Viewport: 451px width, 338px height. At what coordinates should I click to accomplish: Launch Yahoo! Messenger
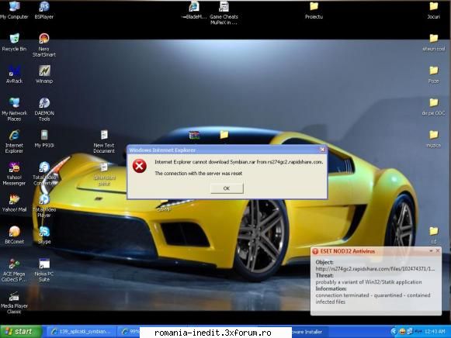click(x=14, y=174)
